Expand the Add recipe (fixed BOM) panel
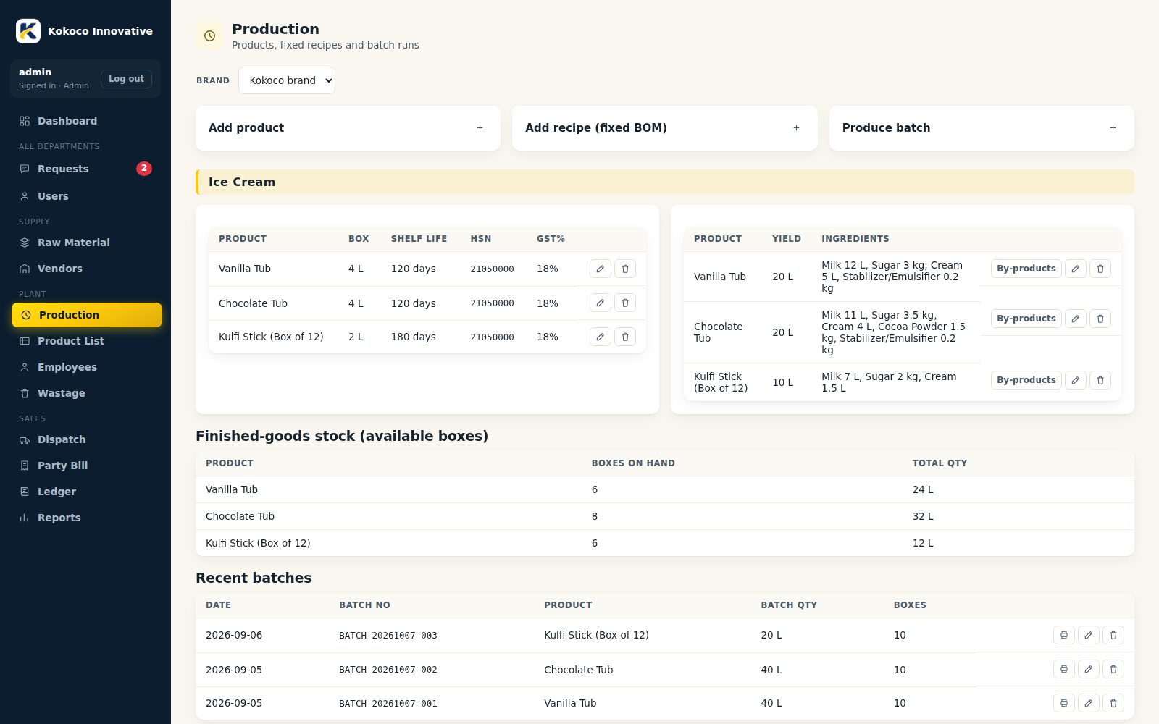 point(664,128)
